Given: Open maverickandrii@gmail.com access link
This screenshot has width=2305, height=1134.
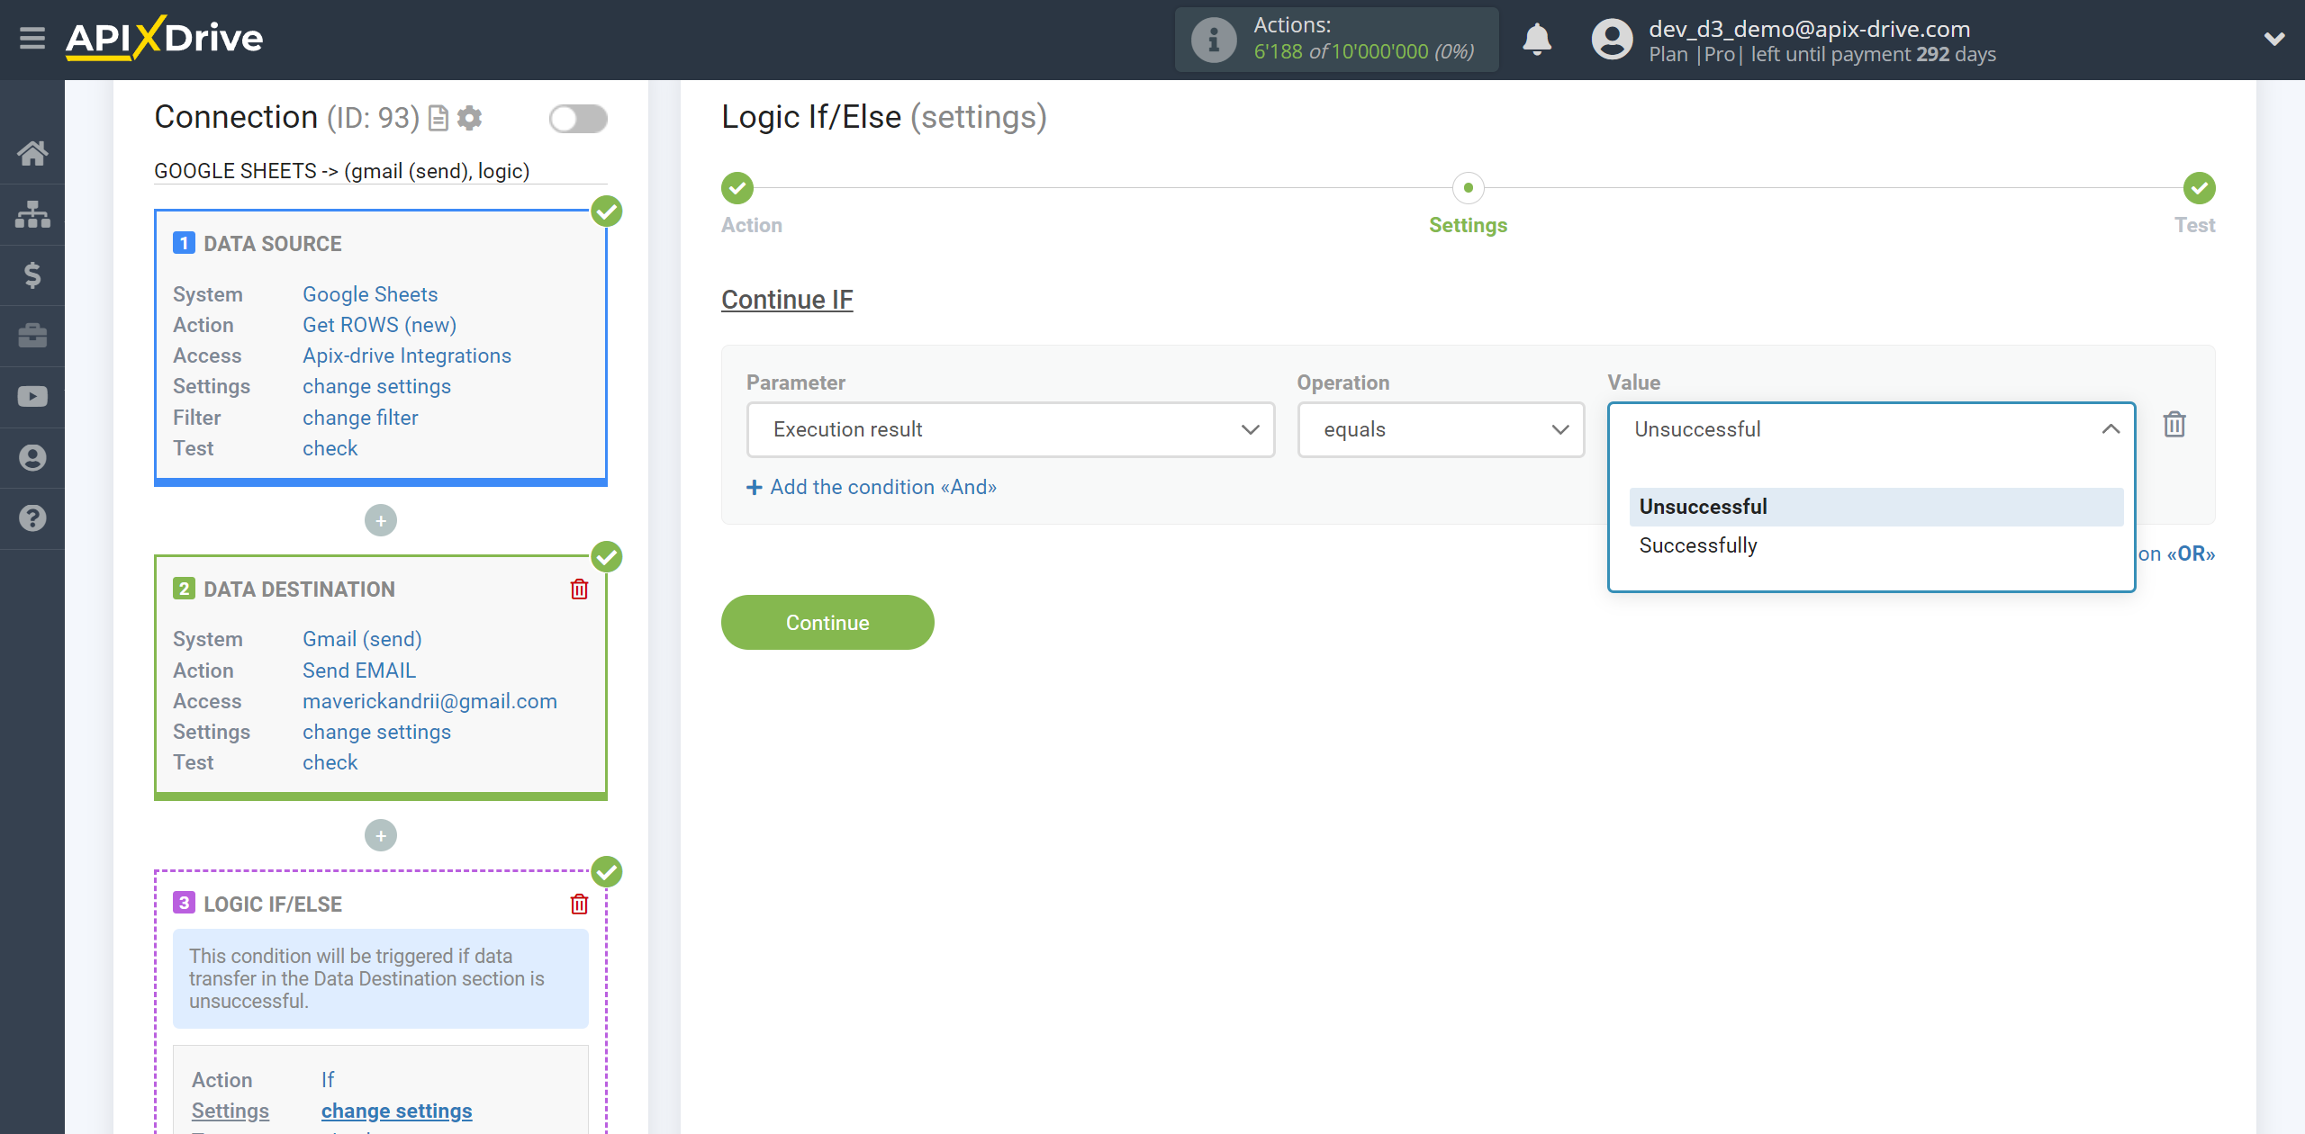Looking at the screenshot, I should tap(429, 701).
